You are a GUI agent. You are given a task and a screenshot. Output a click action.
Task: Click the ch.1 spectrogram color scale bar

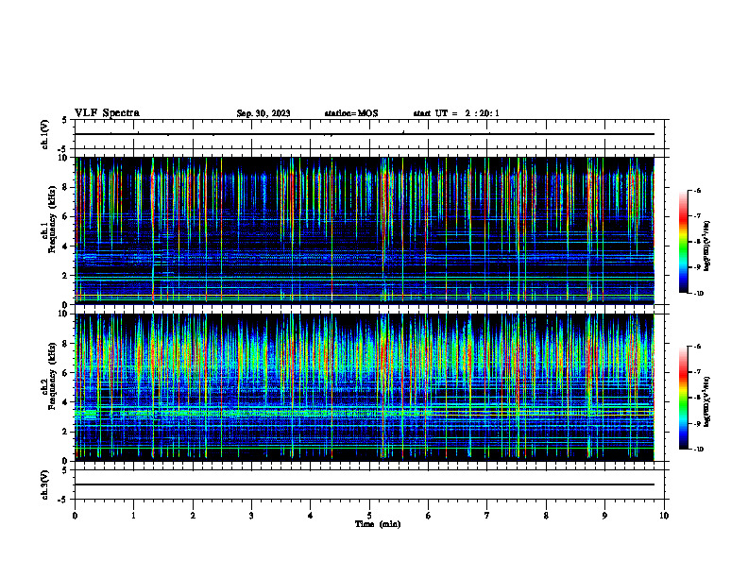coord(684,242)
